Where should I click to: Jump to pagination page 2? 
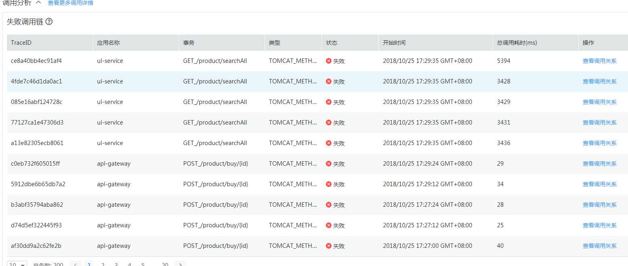[103, 264]
